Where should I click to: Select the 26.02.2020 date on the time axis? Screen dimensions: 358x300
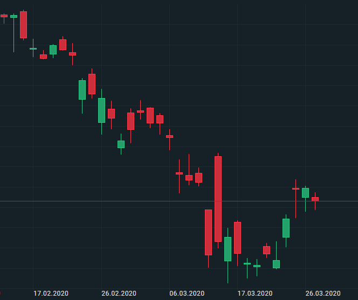[x=119, y=293]
